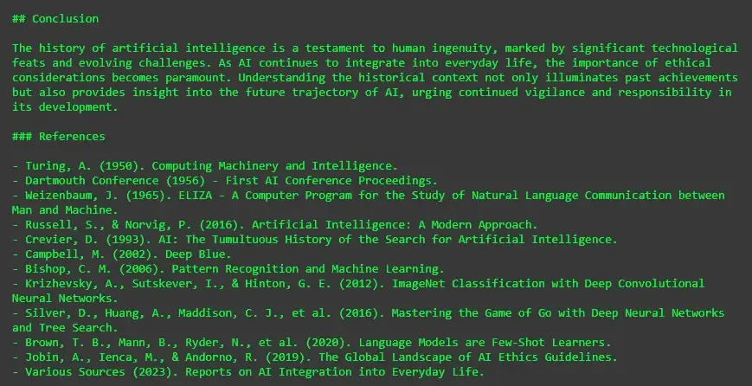The height and width of the screenshot is (386, 752).
Task: Select the Bishop, C. M. (2006) reference
Action: coord(228,269)
